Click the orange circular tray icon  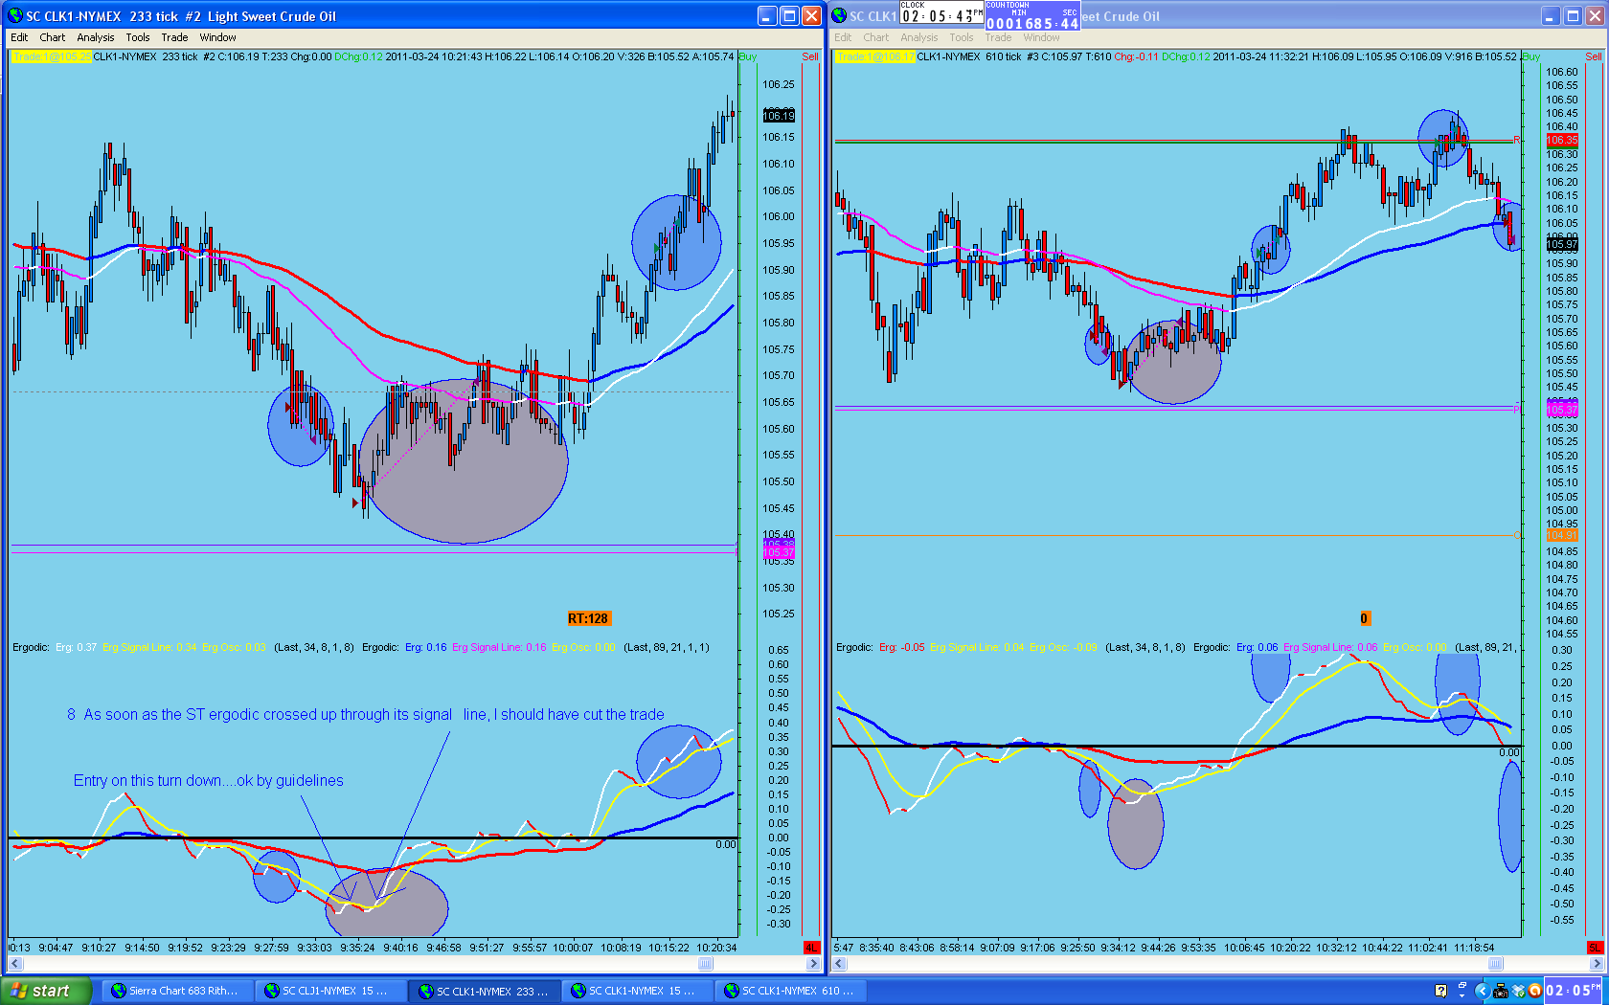coord(1534,991)
